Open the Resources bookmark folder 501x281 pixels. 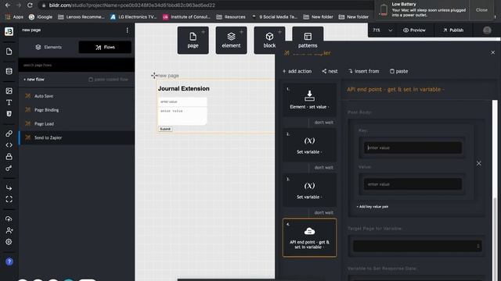pyautogui.click(x=231, y=17)
